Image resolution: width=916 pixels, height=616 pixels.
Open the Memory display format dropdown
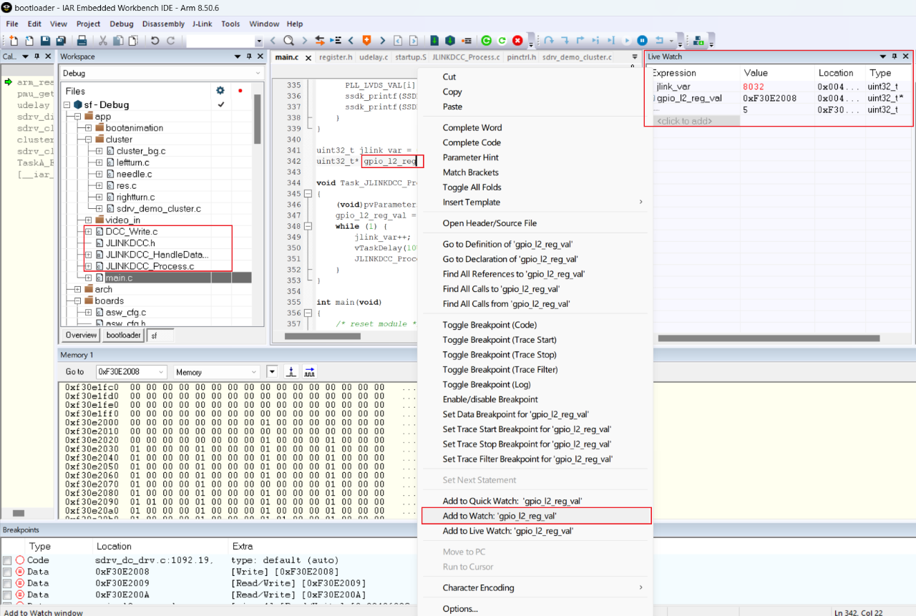tap(255, 371)
